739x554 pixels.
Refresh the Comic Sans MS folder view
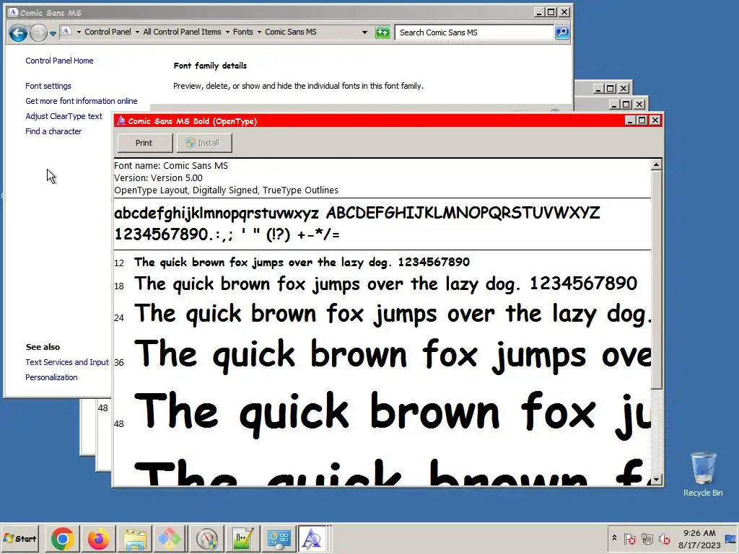382,32
